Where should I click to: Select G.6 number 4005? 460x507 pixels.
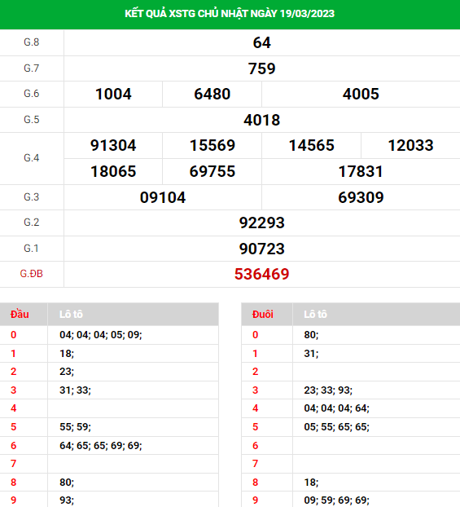tap(361, 94)
